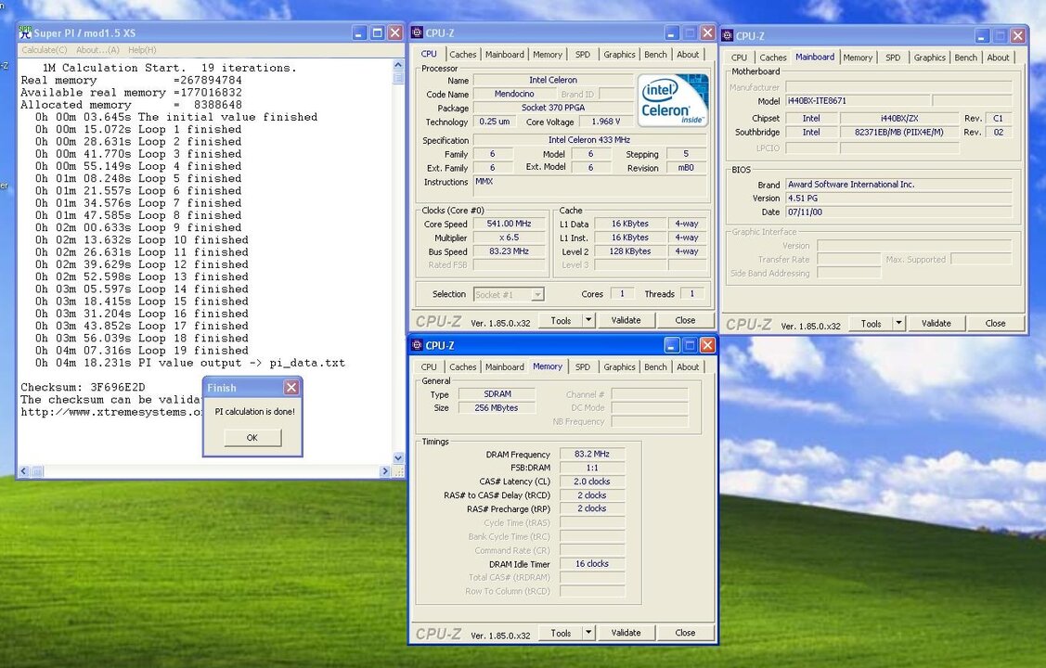The width and height of the screenshot is (1046, 668).
Task: Select the Mainboard tab in the CPU-Z Memory window
Action: point(504,367)
